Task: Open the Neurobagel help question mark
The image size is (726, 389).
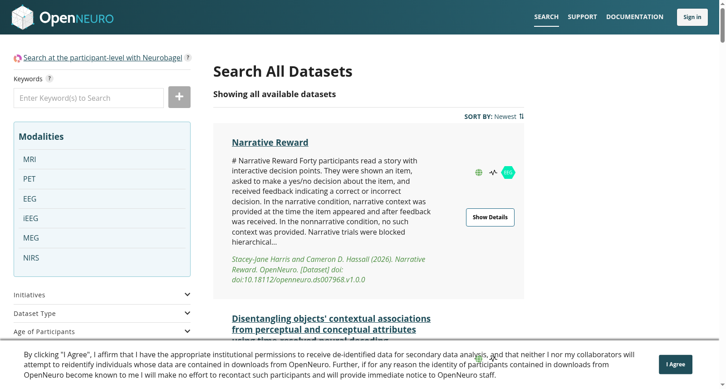Action: point(188,58)
